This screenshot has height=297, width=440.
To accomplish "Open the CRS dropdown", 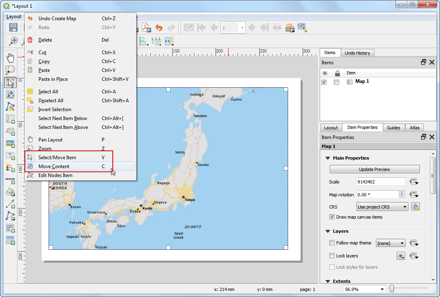I will (x=382, y=207).
